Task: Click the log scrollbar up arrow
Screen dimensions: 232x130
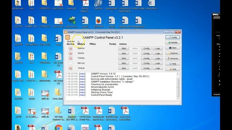Action: click(x=178, y=74)
